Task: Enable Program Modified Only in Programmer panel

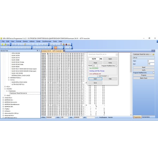Action: [154, 73]
